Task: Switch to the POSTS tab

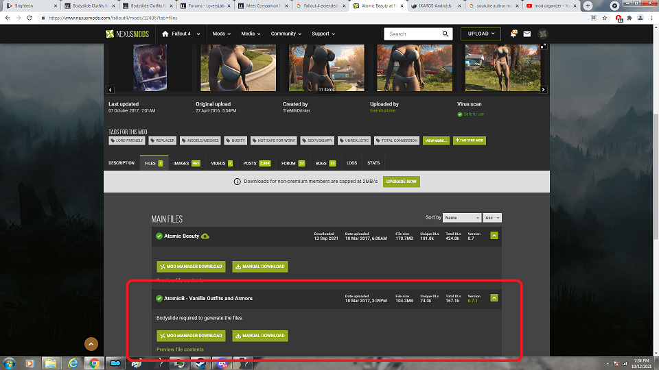Action: point(257,163)
